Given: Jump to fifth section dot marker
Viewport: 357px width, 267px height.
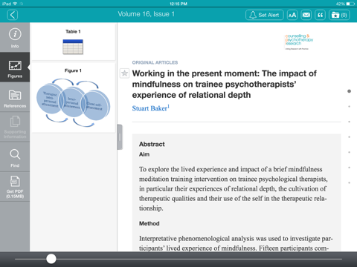Looking at the screenshot, I should (349, 152).
